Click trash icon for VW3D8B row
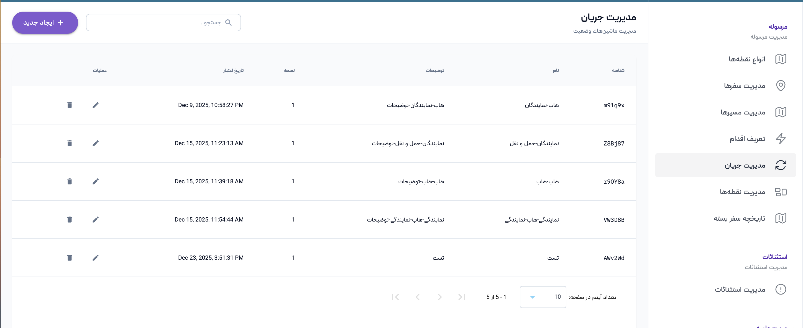803x328 pixels. point(70,220)
